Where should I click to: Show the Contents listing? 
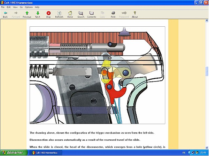click(x=91, y=14)
